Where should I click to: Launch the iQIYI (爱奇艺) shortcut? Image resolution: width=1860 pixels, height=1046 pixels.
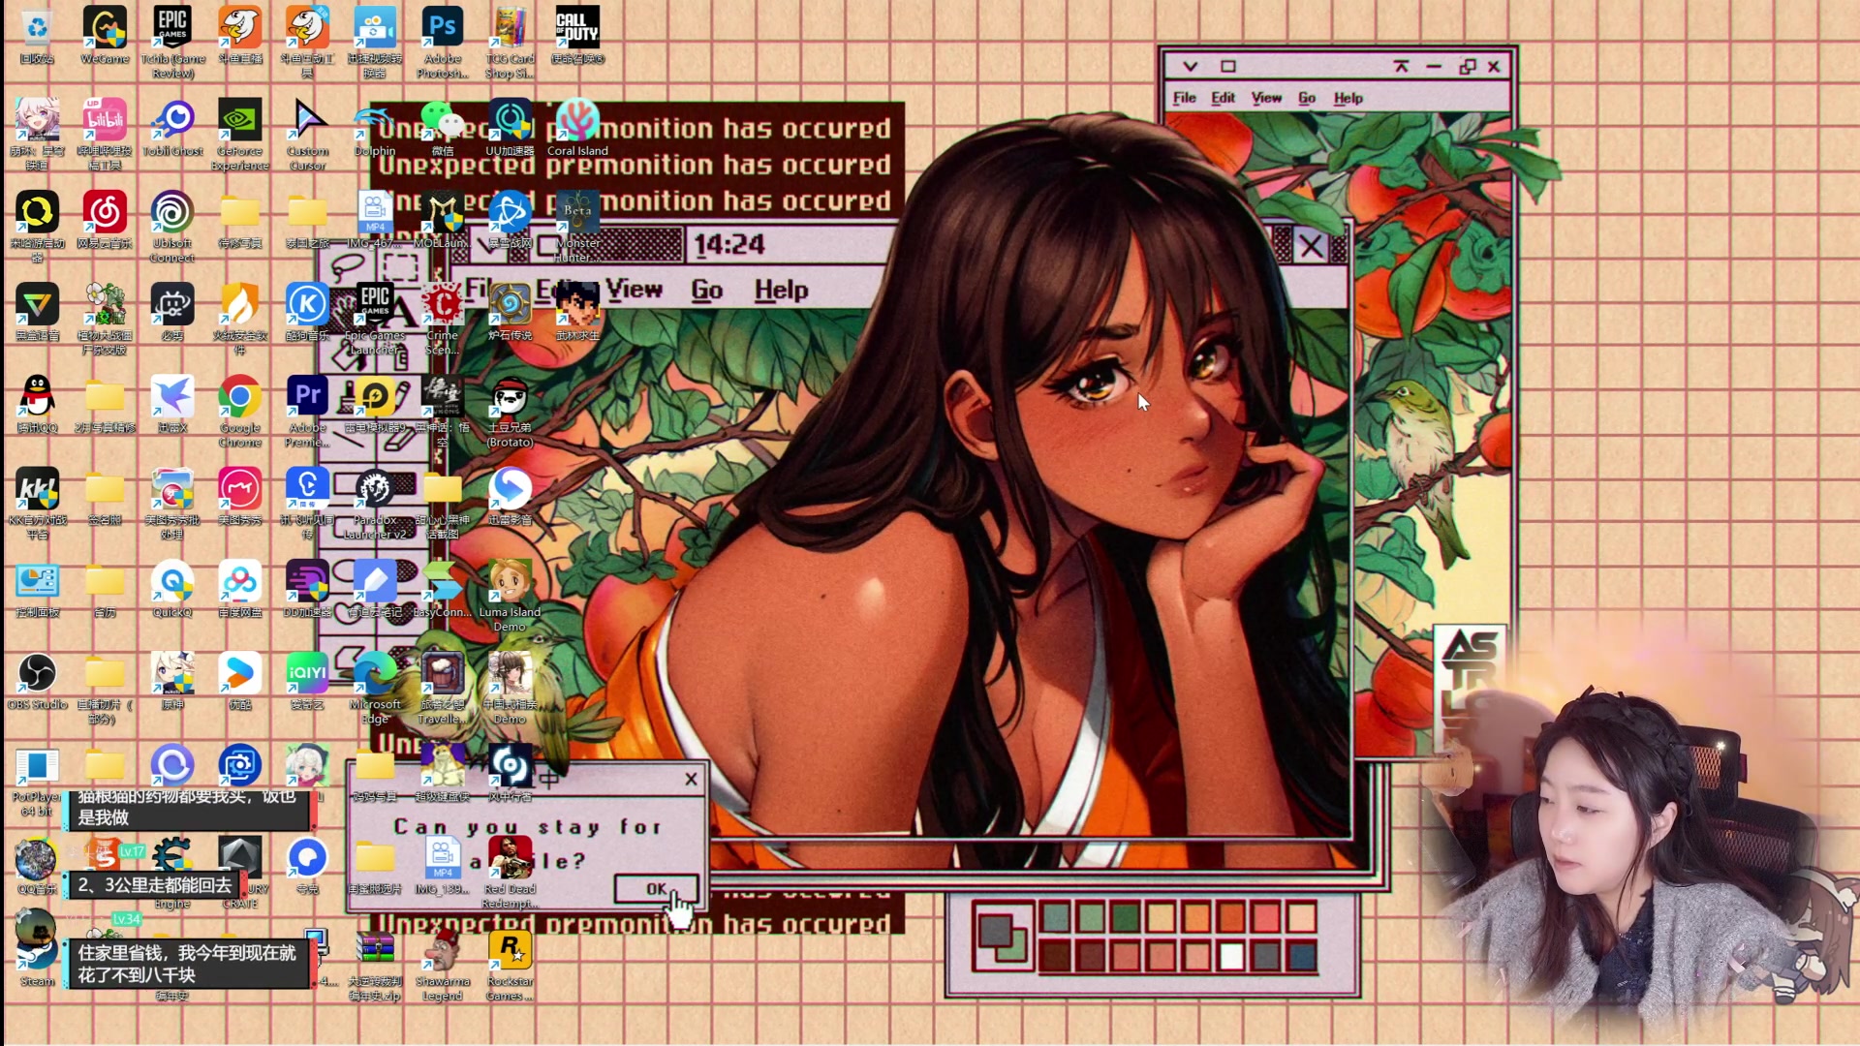pos(307,682)
